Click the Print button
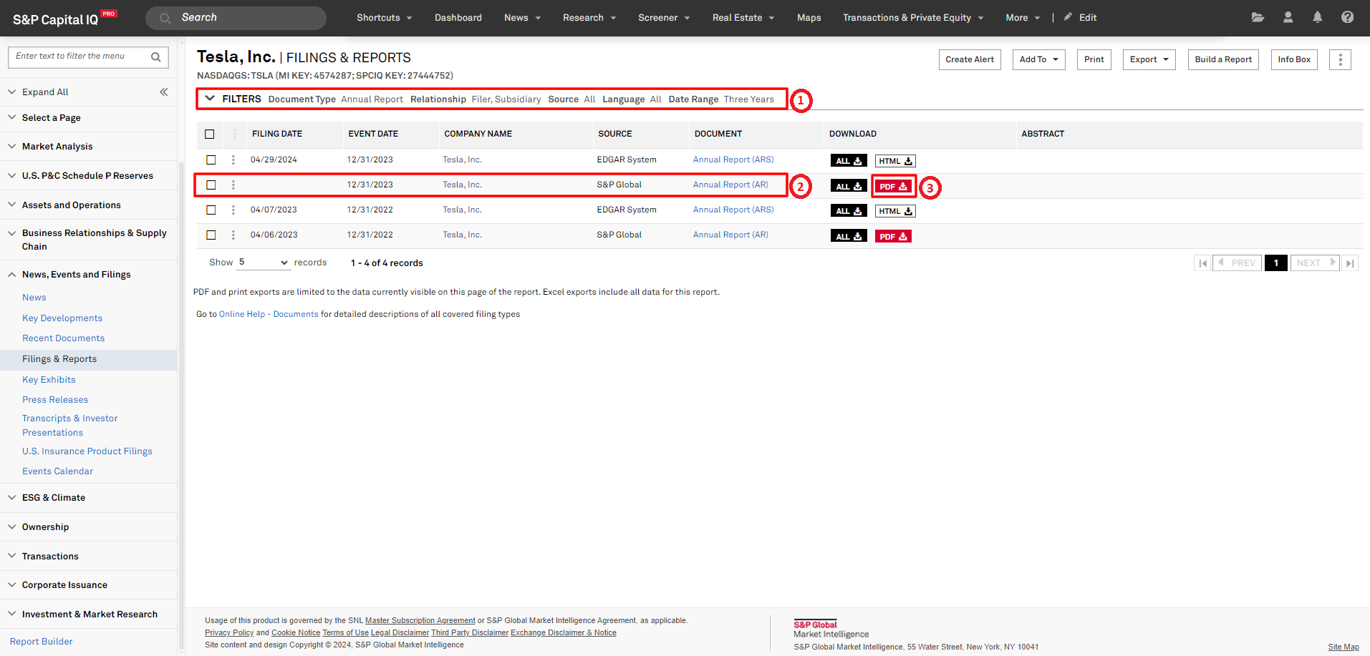 click(x=1094, y=59)
